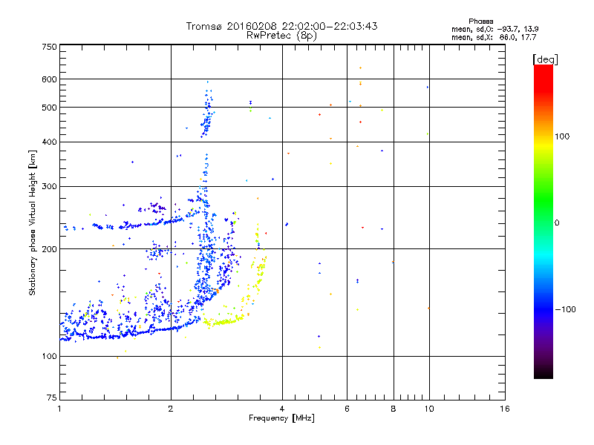The height and width of the screenshot is (445, 594).
Task: Click the y-axis tick label '200'
Action: [50, 249]
